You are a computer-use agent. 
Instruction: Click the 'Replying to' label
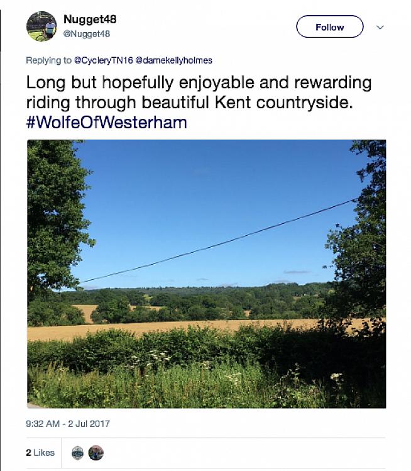point(48,60)
